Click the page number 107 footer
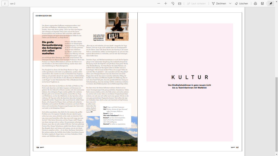Screen dimensions: 278x156 click(x=237, y=148)
